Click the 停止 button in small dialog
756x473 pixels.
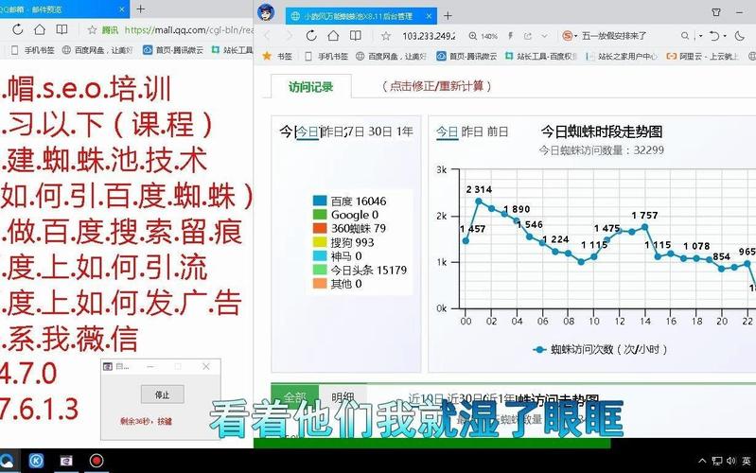[163, 394]
